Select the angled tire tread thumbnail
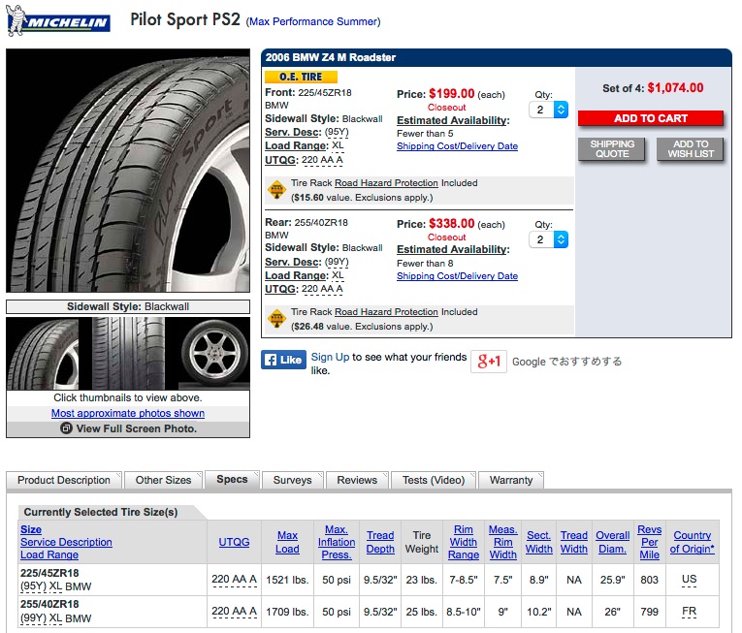This screenshot has height=633, width=742. pyautogui.click(x=43, y=354)
